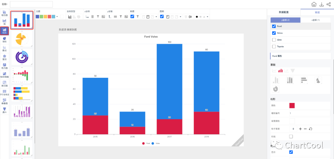Click the 名称 name input field

click(x=31, y=4)
